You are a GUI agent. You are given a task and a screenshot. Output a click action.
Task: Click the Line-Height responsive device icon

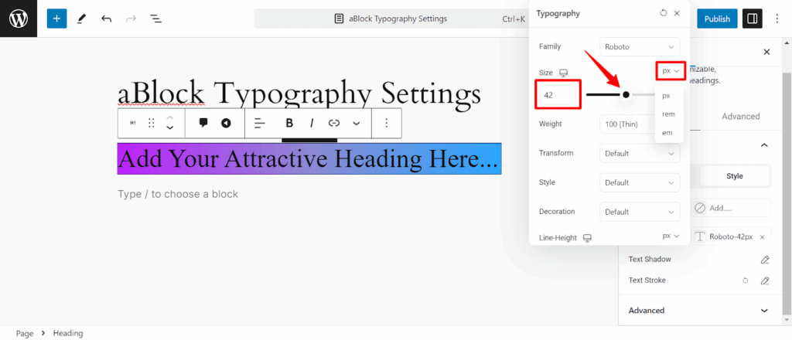click(x=587, y=237)
